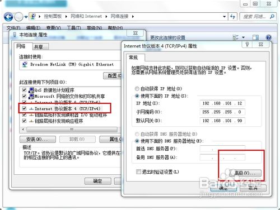The width and height of the screenshot is (280, 210).
Task: Click the 默认网关 field 192.168.101.99
Action: pos(222,121)
